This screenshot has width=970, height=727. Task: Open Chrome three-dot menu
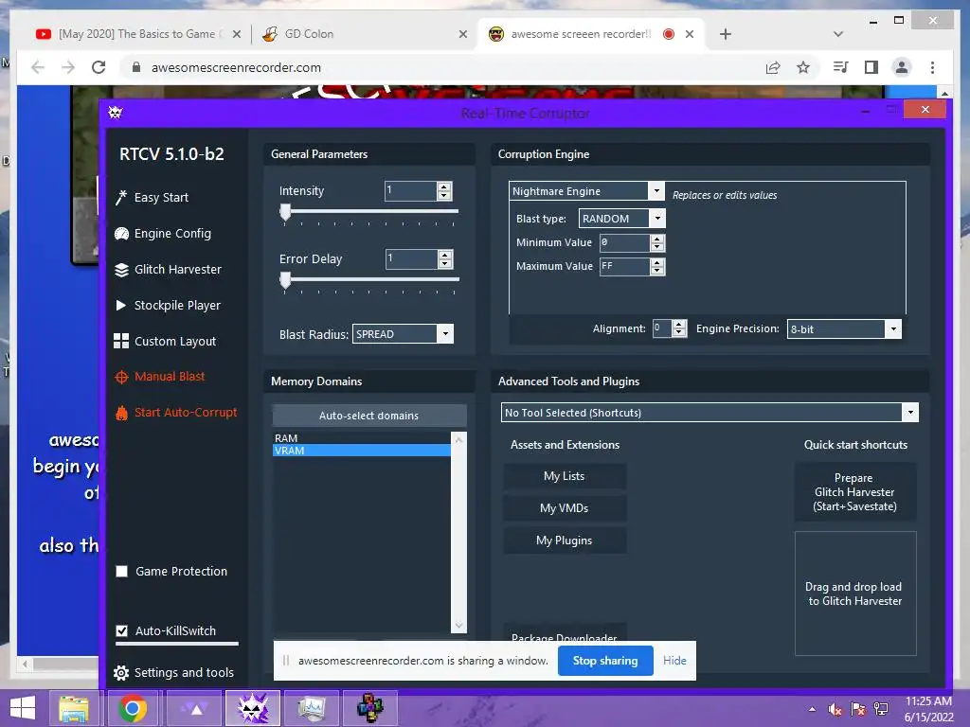pos(932,67)
